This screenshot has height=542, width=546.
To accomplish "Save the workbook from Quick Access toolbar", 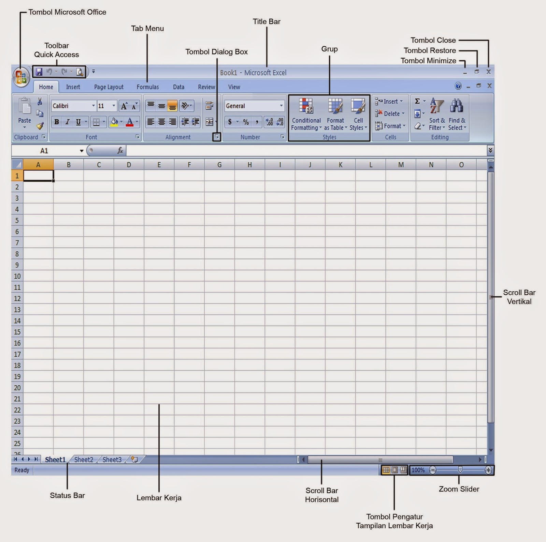I will pos(39,72).
